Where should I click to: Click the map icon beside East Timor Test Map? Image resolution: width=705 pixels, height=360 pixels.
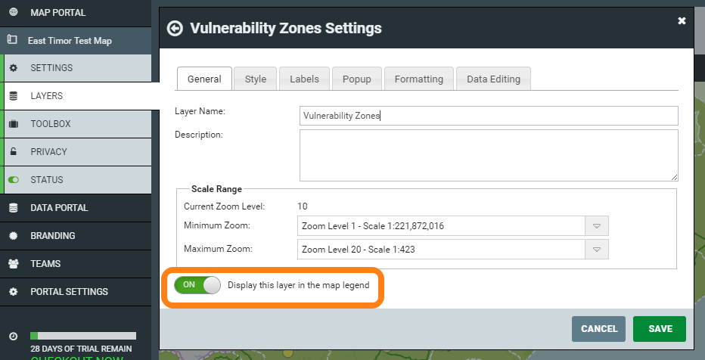tap(13, 40)
